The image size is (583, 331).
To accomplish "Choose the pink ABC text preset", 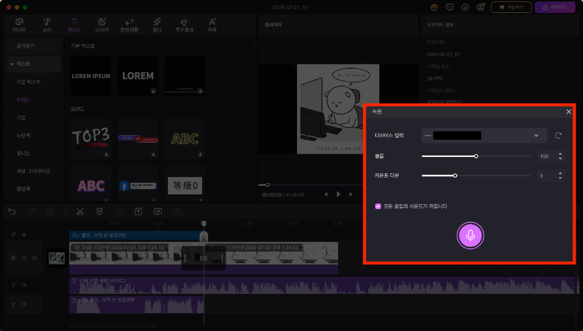I will (91, 184).
